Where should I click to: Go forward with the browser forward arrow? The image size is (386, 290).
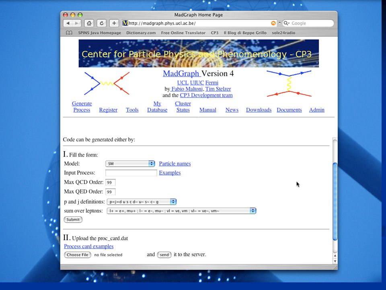77,23
